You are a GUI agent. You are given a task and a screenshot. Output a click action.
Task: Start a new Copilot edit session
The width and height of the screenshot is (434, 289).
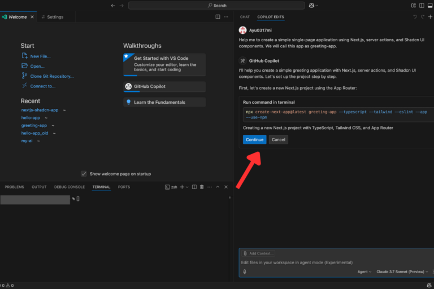pyautogui.click(x=430, y=17)
